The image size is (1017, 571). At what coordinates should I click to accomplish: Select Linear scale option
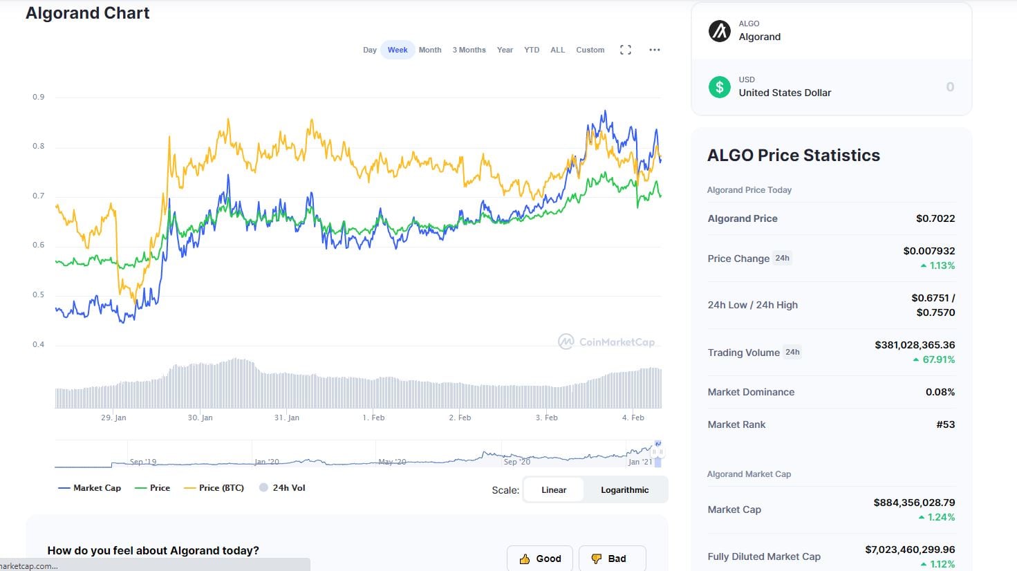point(554,489)
